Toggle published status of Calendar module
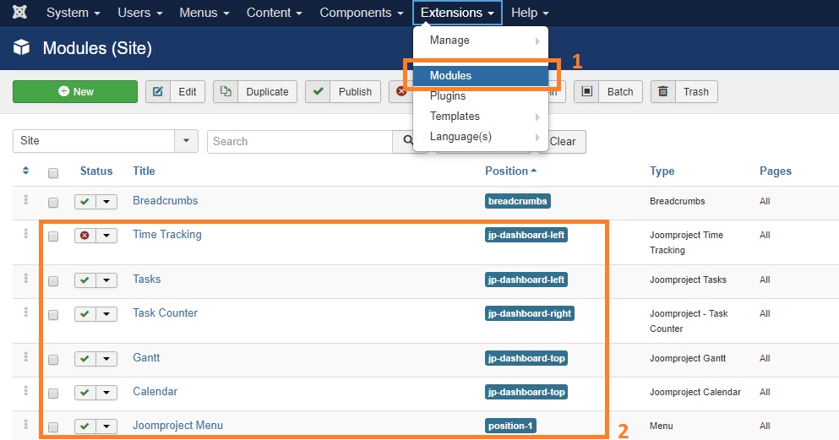Screen dimensions: 839x440 (85, 393)
